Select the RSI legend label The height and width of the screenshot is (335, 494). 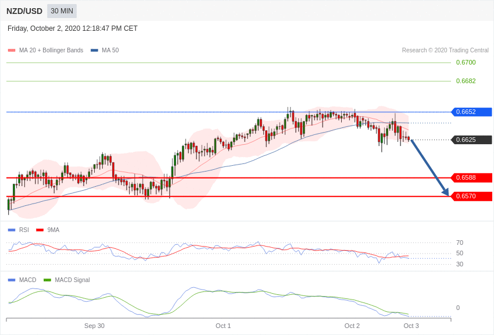(x=24, y=230)
